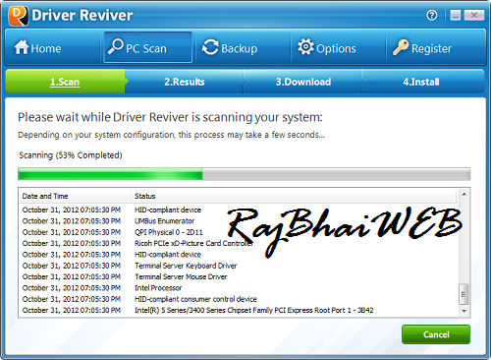Click the green scanning progress bar
This screenshot has width=491, height=360.
pyautogui.click(x=244, y=174)
